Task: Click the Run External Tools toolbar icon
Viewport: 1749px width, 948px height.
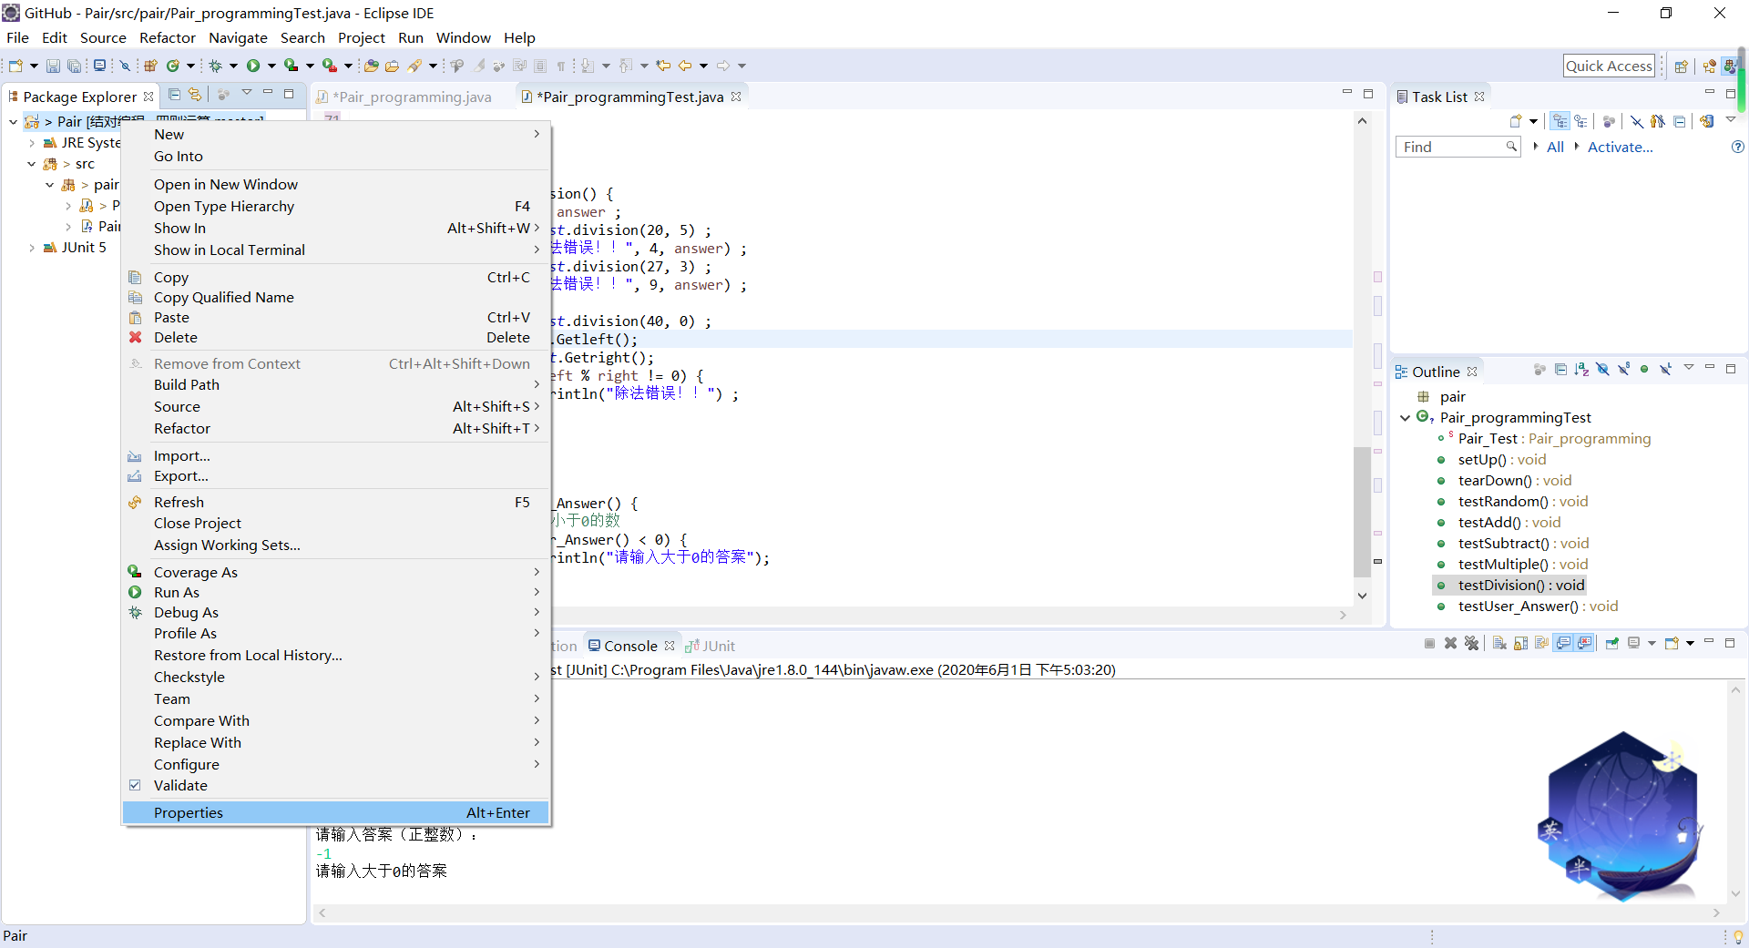Action: [329, 66]
